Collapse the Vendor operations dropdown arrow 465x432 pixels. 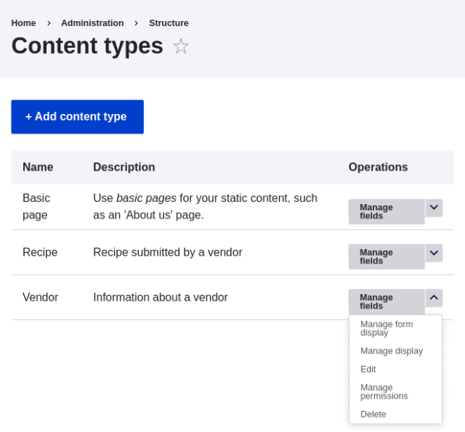[x=434, y=298]
